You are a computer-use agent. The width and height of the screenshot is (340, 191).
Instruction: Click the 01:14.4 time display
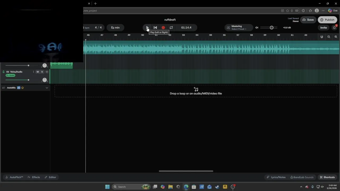coord(186,28)
